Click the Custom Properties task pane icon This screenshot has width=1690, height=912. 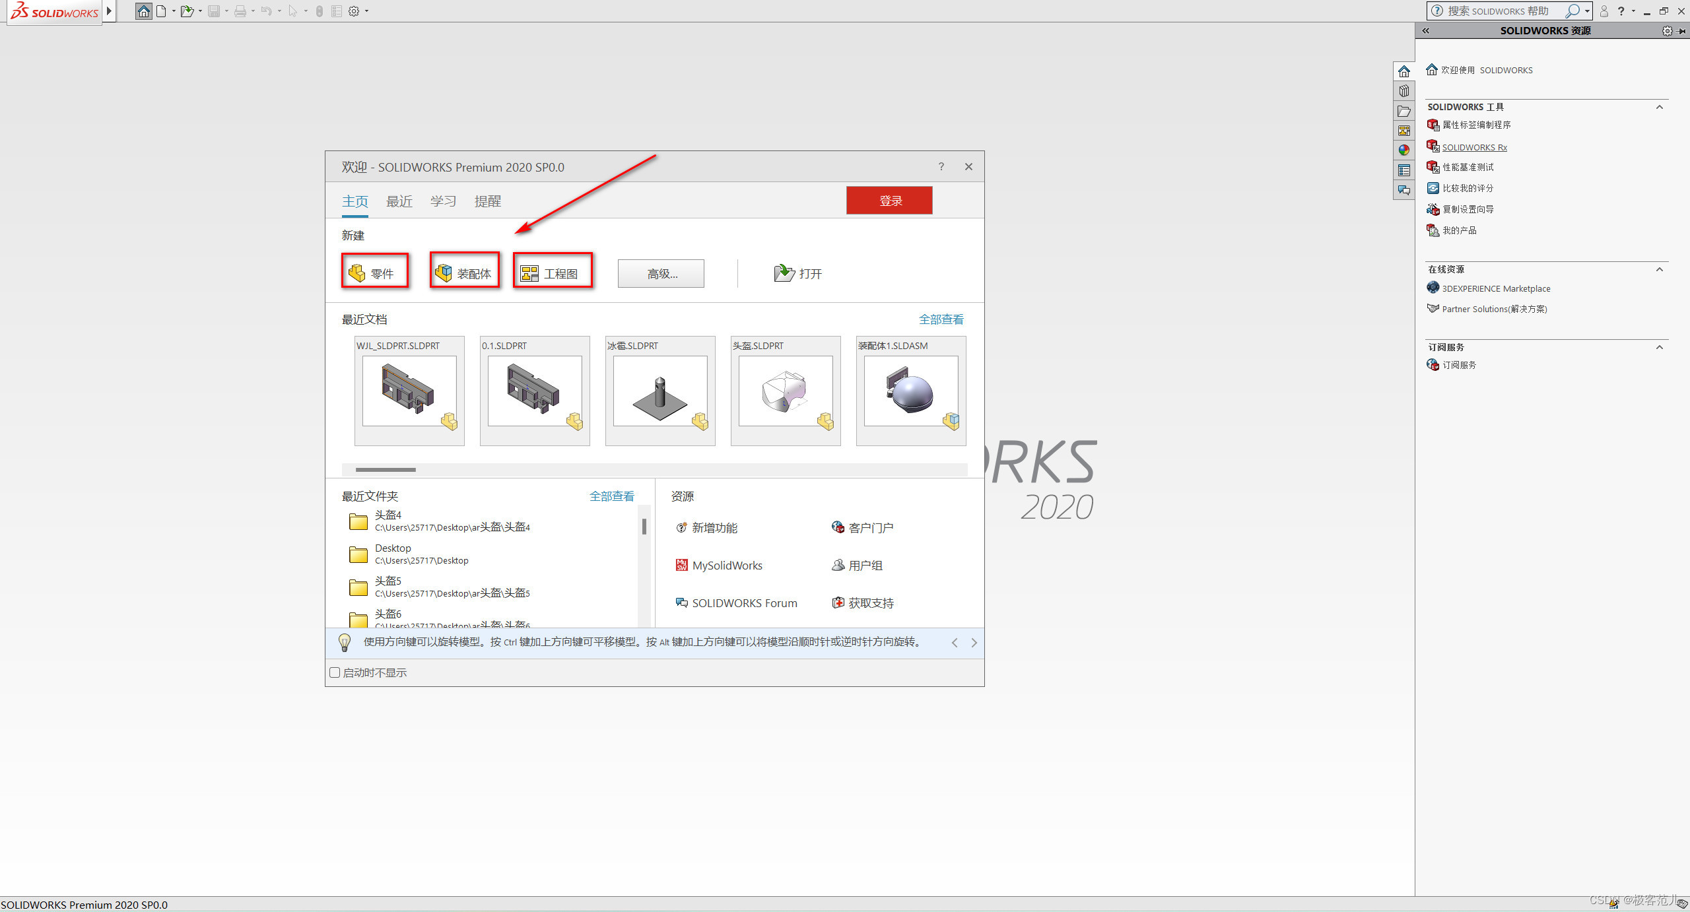pos(1404,170)
